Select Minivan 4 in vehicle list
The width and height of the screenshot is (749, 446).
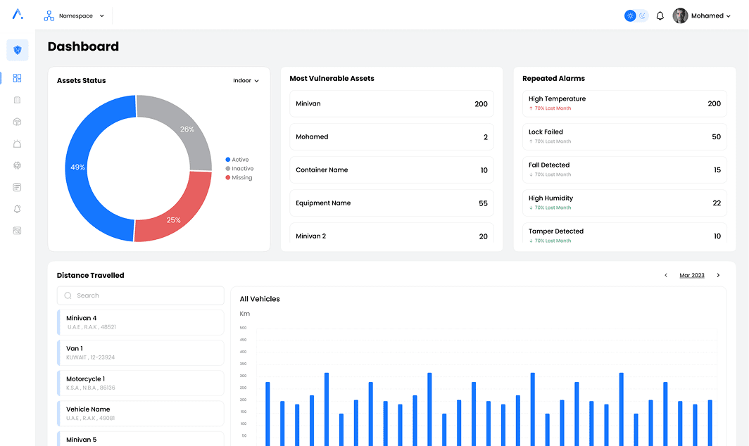[141, 322]
